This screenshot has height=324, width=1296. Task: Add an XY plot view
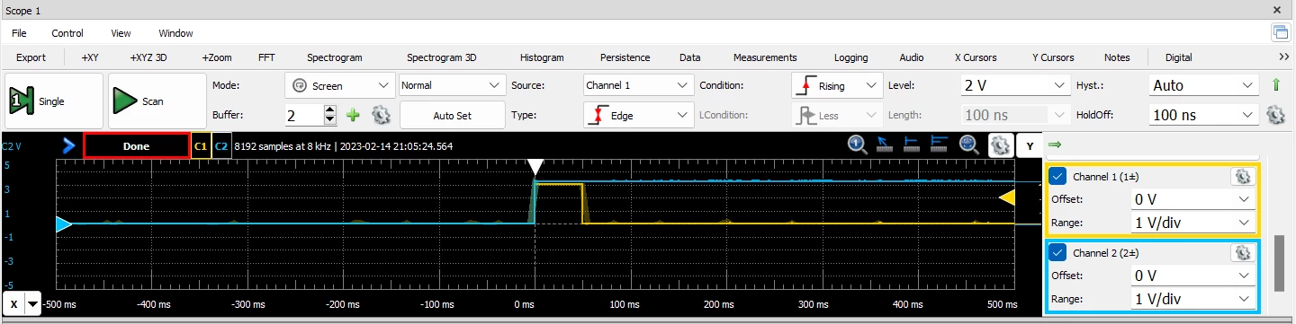(x=90, y=57)
